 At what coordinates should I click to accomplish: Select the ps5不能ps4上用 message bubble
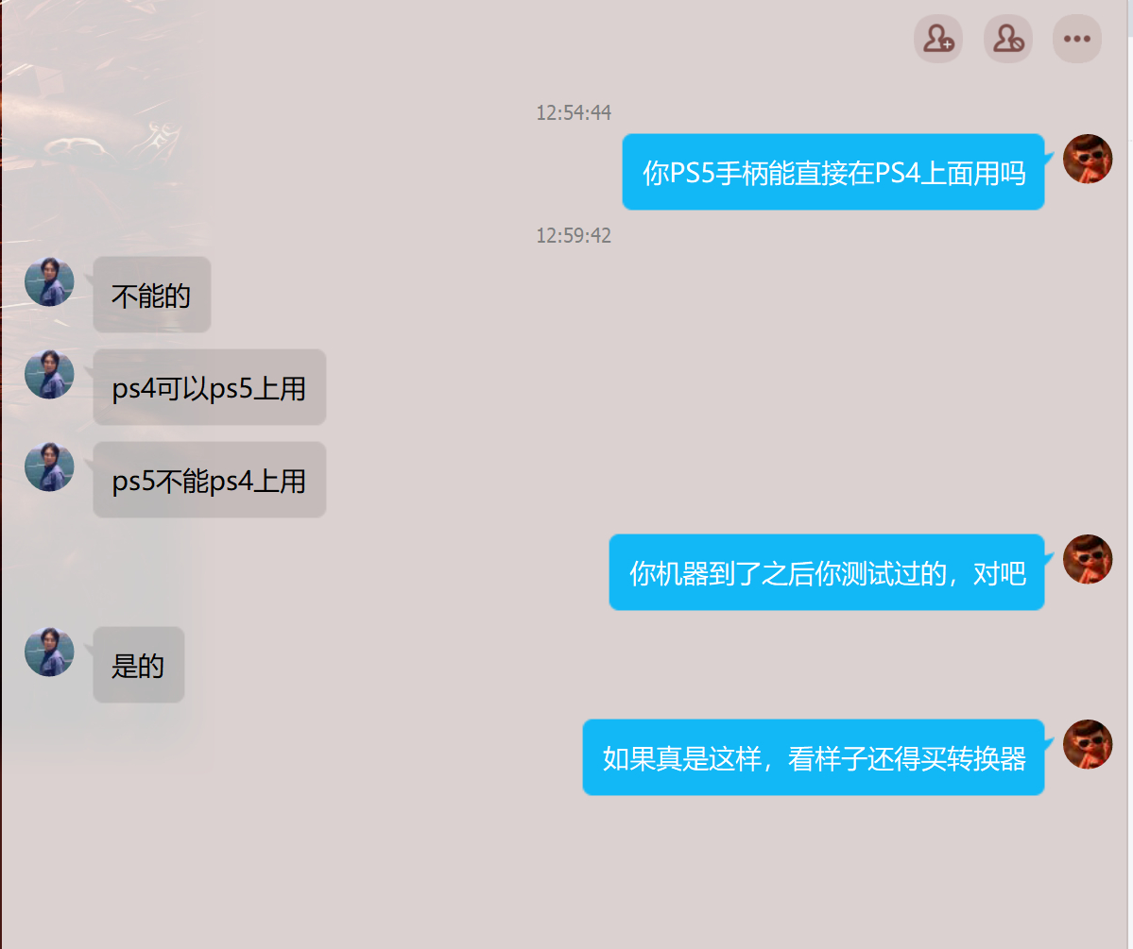click(x=210, y=480)
